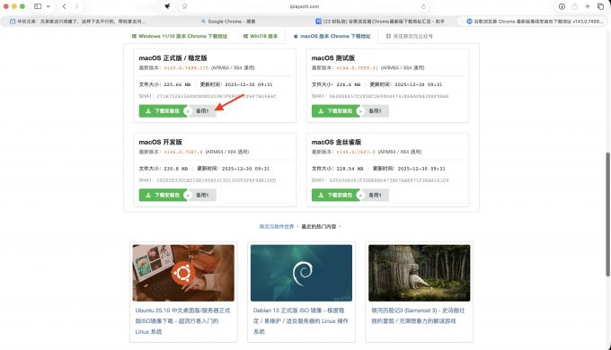Screen dimensions: 611x350
Task: Click the 228.54 MB file size
Action: [350, 169]
